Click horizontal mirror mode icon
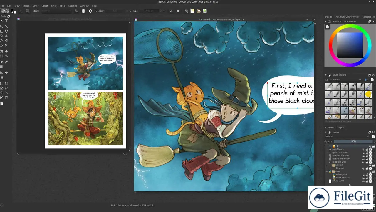Image resolution: width=376 pixels, height=212 pixels. click(x=172, y=11)
